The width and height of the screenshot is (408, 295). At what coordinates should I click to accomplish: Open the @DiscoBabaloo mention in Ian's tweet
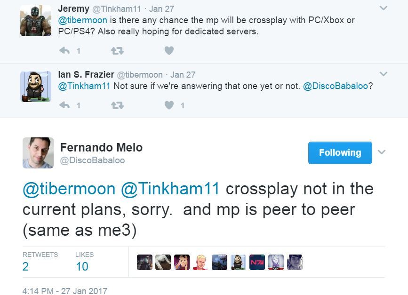click(x=336, y=86)
